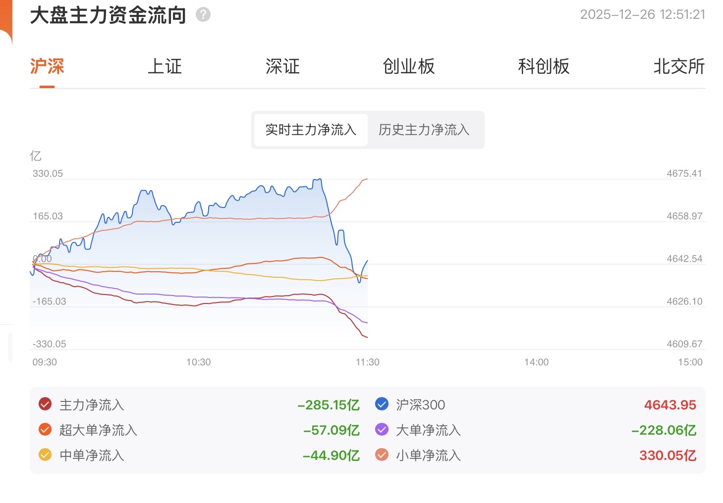
Task: Click the 10:30 time axis label
Action: coord(198,362)
